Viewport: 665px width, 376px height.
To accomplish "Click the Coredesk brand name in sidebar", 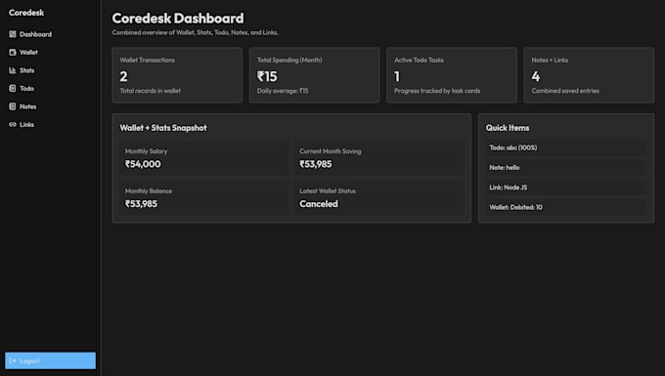I will (26, 13).
